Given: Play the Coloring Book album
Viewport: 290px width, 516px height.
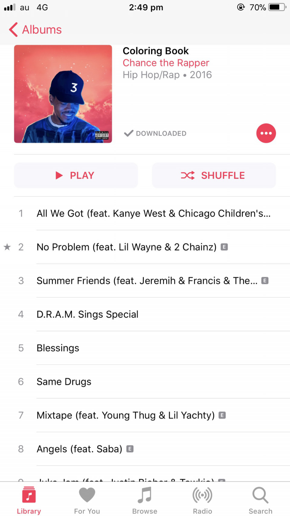Looking at the screenshot, I should (x=76, y=175).
